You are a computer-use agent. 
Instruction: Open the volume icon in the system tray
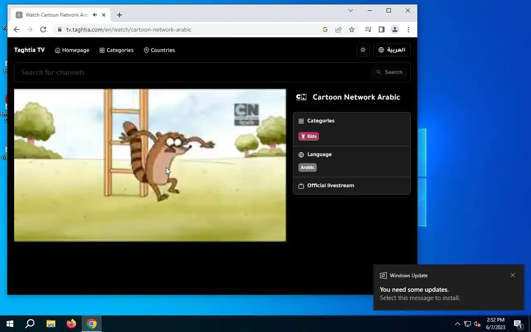tap(477, 324)
